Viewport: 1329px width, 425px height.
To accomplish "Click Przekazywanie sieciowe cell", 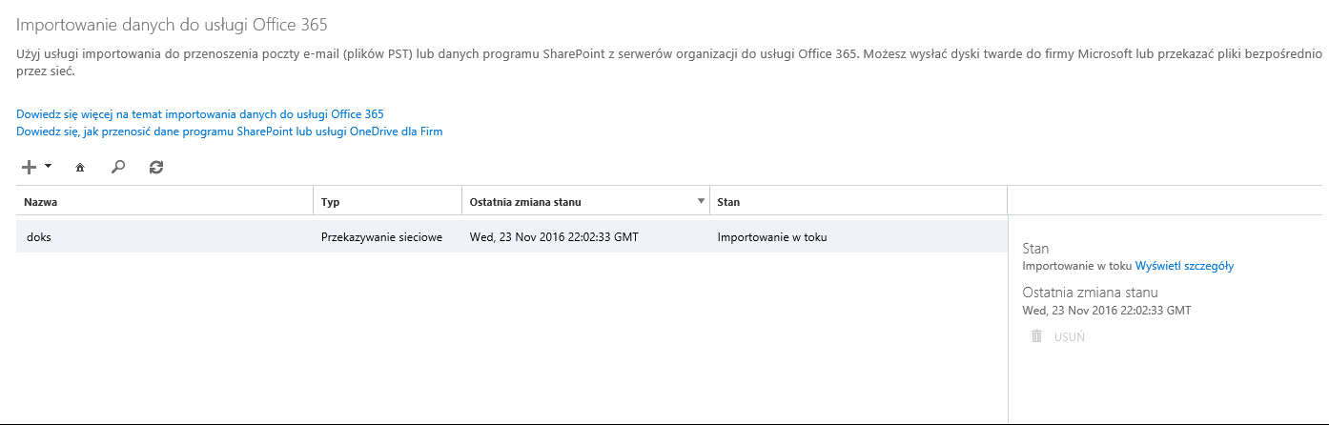I will coord(381,237).
